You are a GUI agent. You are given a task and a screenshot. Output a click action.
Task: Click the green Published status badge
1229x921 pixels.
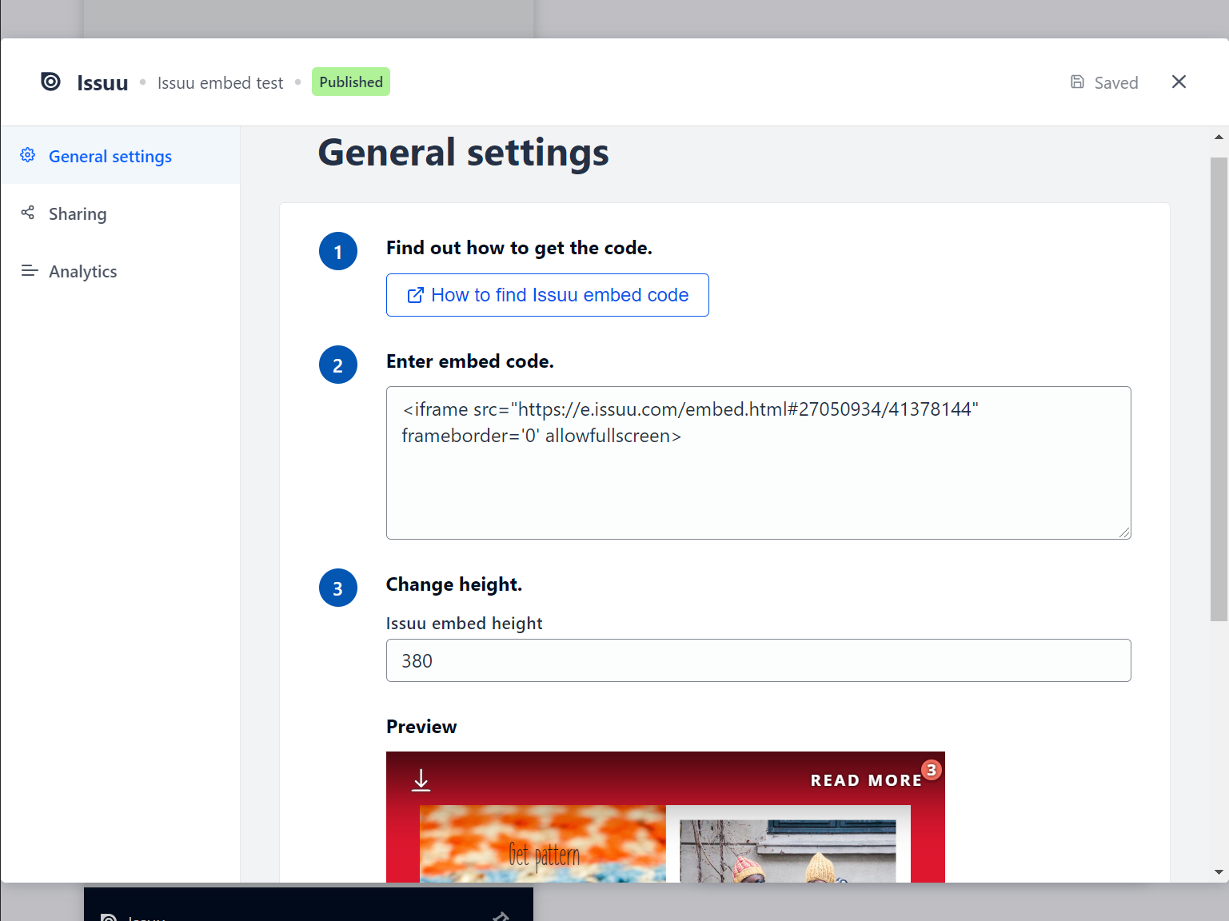coord(351,82)
